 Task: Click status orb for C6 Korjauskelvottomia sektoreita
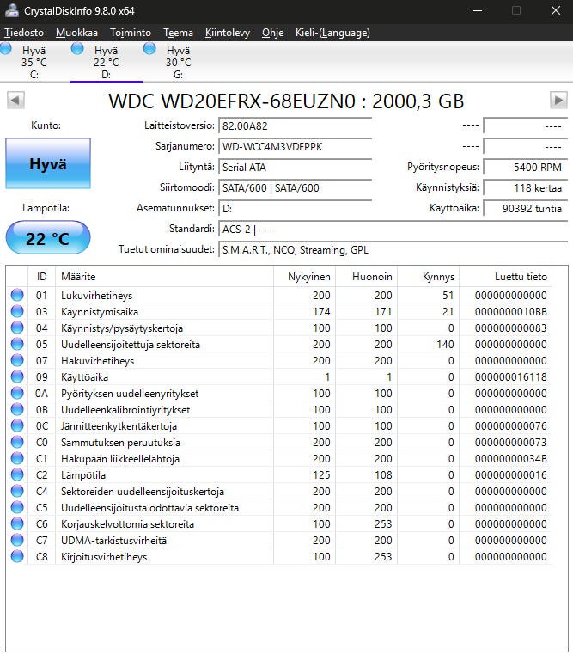[x=17, y=523]
